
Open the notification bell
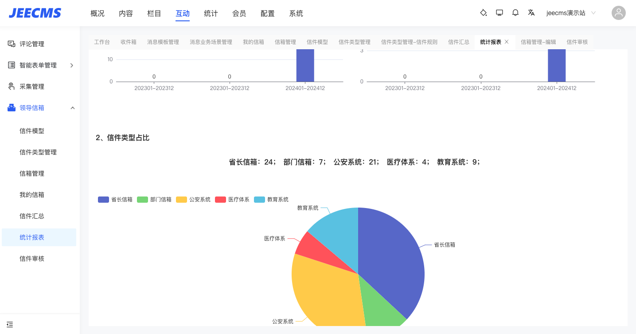pos(515,13)
